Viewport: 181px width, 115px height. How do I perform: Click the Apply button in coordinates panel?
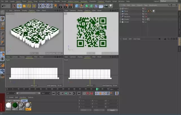coord(112,110)
